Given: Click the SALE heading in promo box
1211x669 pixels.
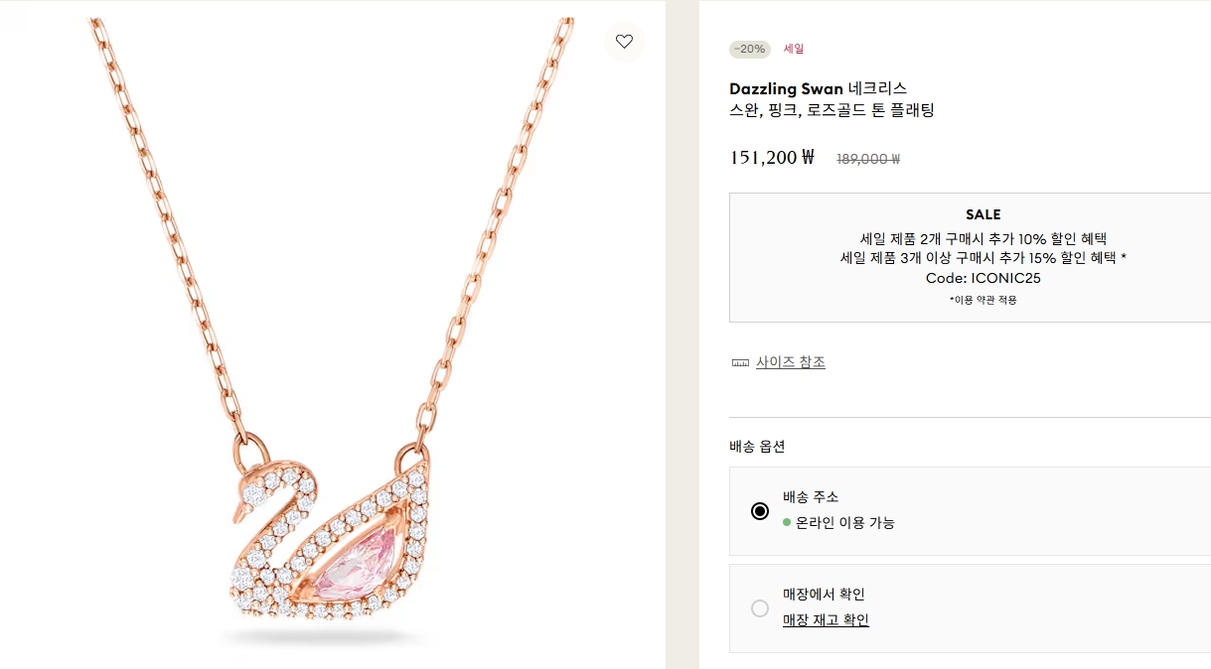Looking at the screenshot, I should (x=983, y=214).
